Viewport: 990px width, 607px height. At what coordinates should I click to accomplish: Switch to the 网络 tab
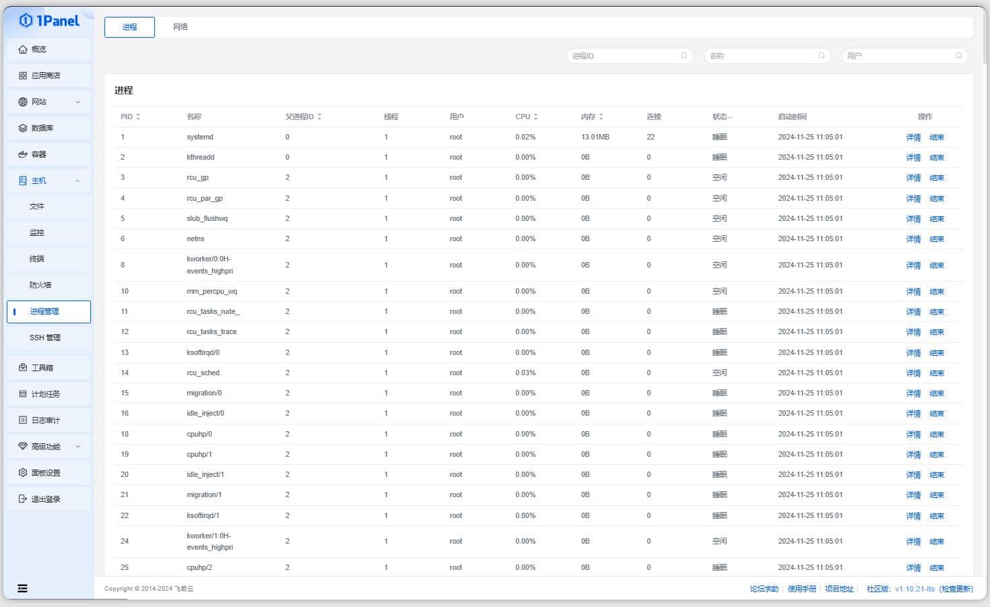(x=180, y=27)
